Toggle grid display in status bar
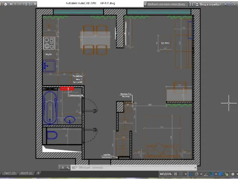 point(176,174)
